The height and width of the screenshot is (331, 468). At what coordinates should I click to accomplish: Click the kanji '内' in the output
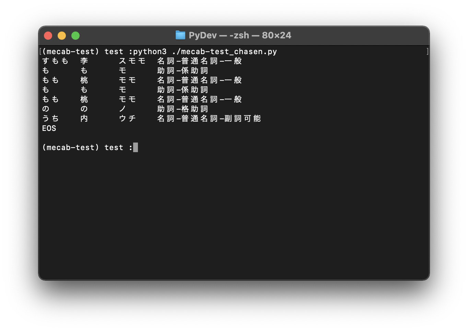[x=84, y=119]
